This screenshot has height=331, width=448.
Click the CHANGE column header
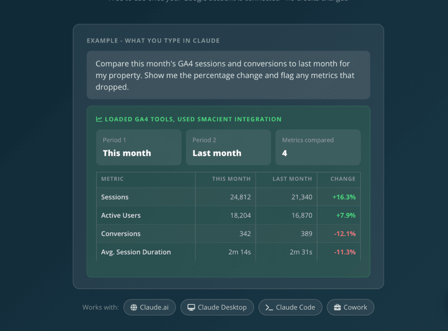pyautogui.click(x=343, y=179)
